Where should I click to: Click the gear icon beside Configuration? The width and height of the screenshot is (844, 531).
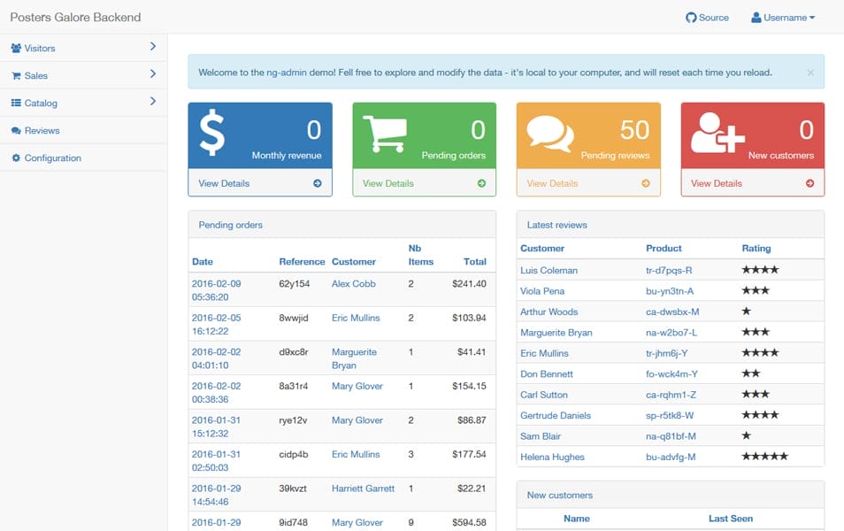pos(16,158)
